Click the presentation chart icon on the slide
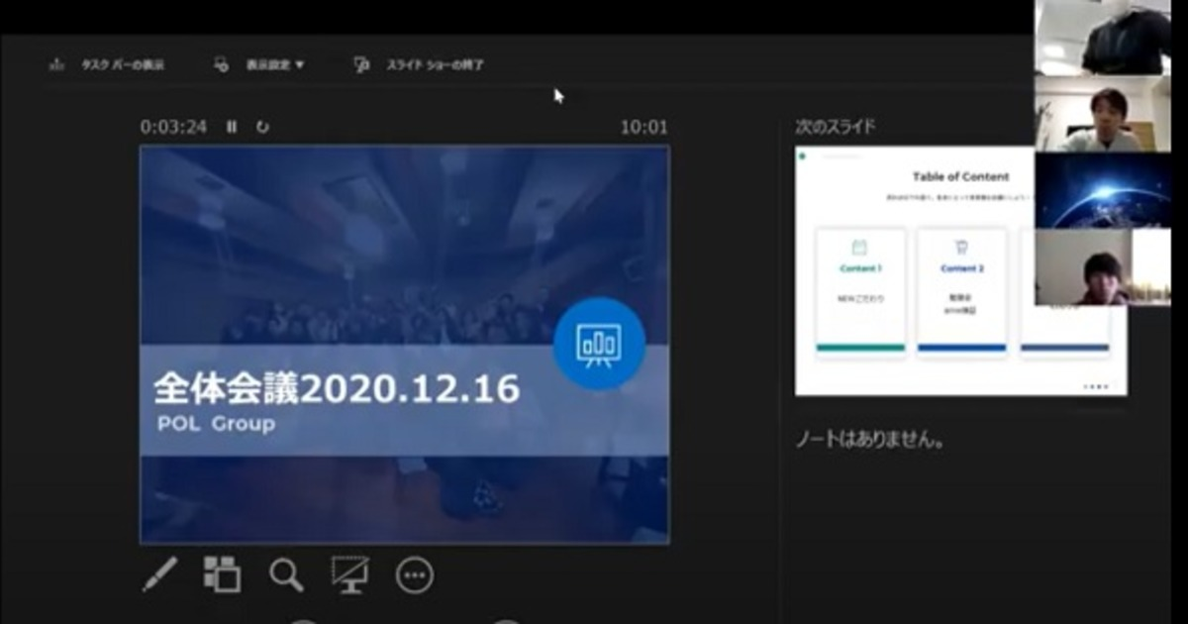This screenshot has width=1188, height=624. 599,345
